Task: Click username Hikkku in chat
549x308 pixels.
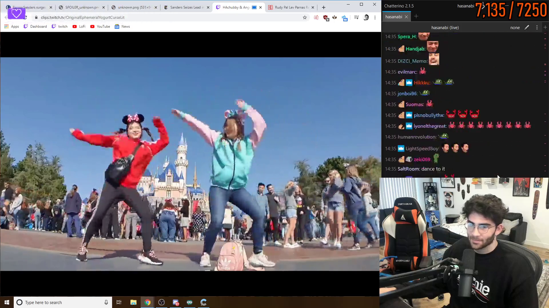Action: (422, 83)
